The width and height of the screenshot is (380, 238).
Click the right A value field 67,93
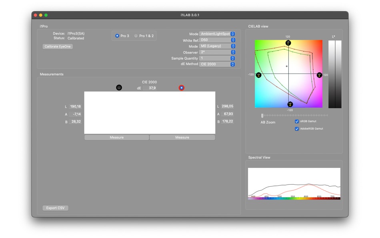coord(227,114)
